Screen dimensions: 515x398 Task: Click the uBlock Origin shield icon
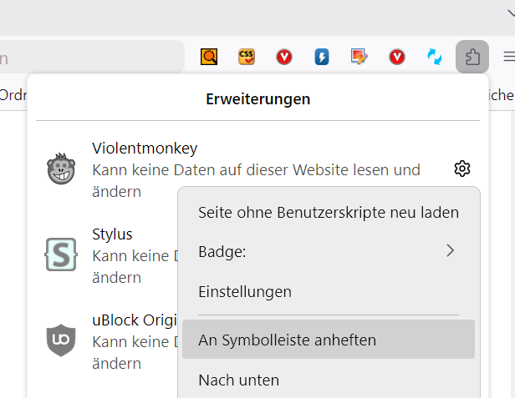click(x=61, y=340)
